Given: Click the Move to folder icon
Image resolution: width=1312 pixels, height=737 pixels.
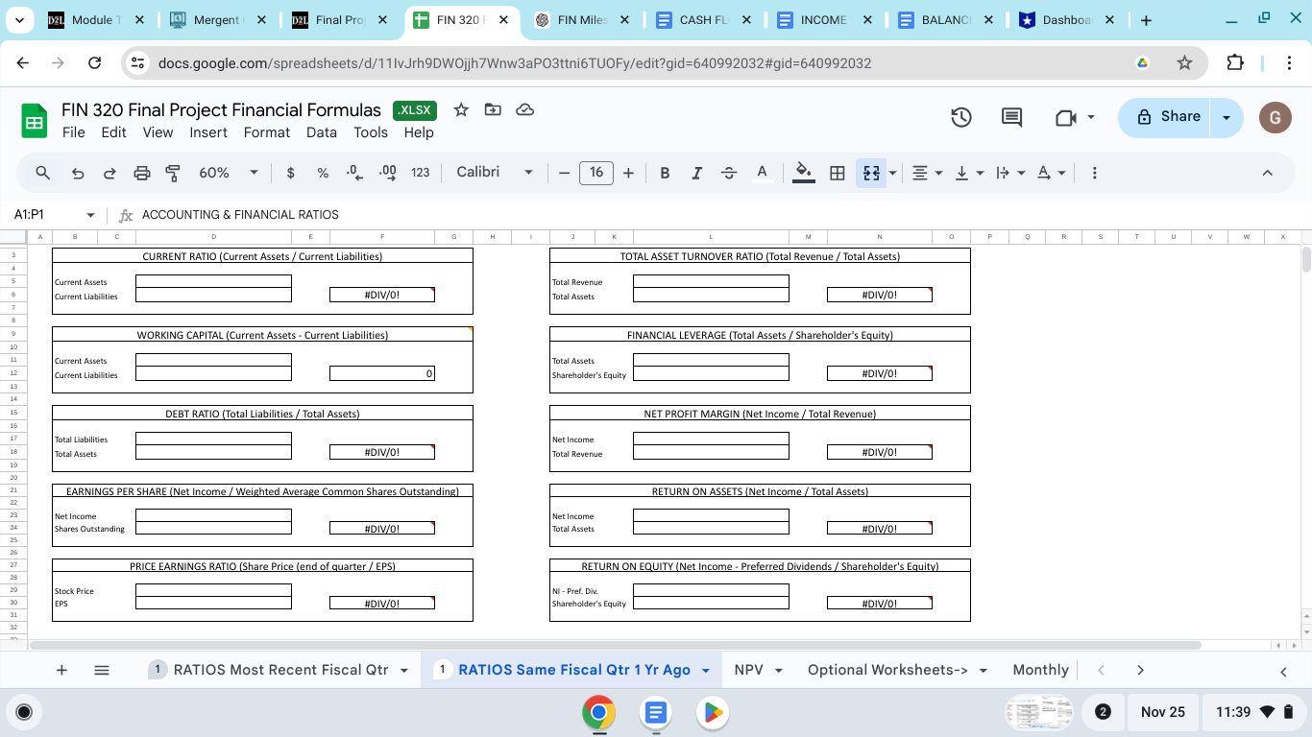Looking at the screenshot, I should click(x=493, y=109).
